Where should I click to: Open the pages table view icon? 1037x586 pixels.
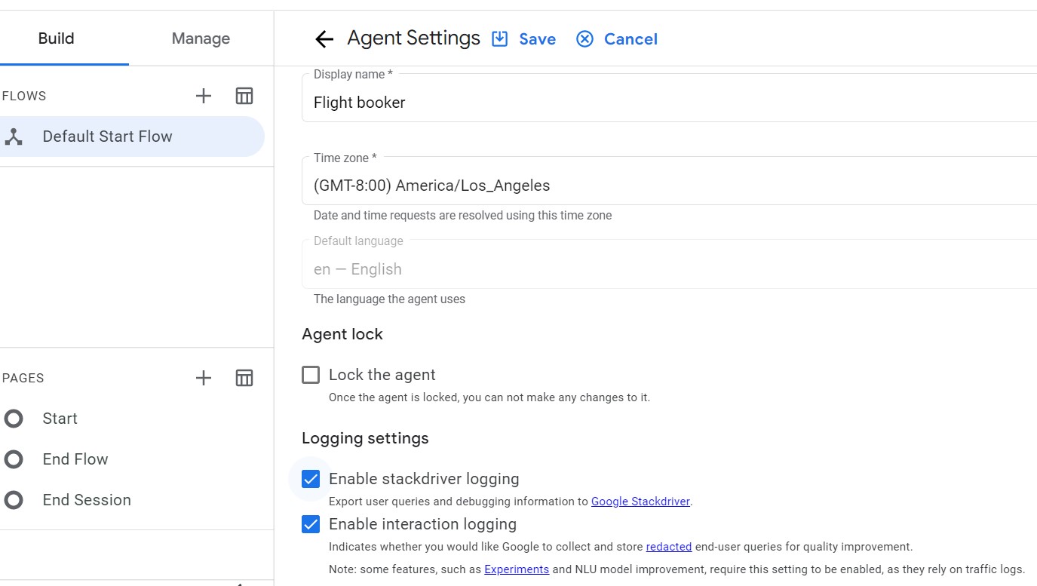tap(244, 378)
